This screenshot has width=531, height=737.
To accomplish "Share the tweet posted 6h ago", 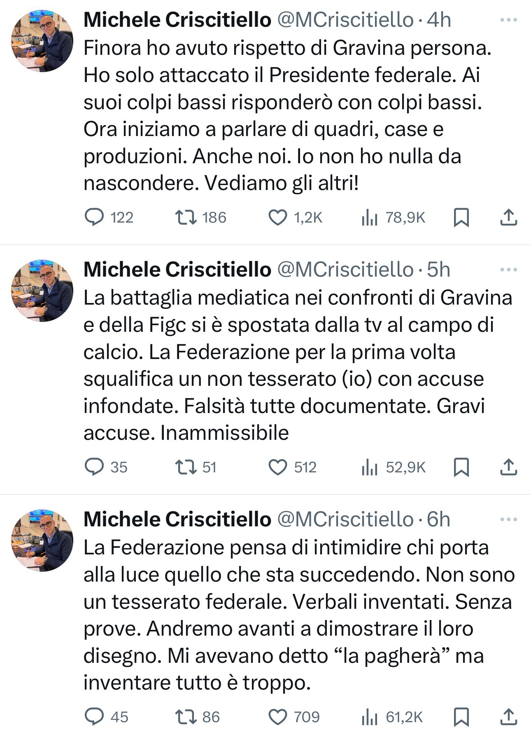I will (508, 717).
